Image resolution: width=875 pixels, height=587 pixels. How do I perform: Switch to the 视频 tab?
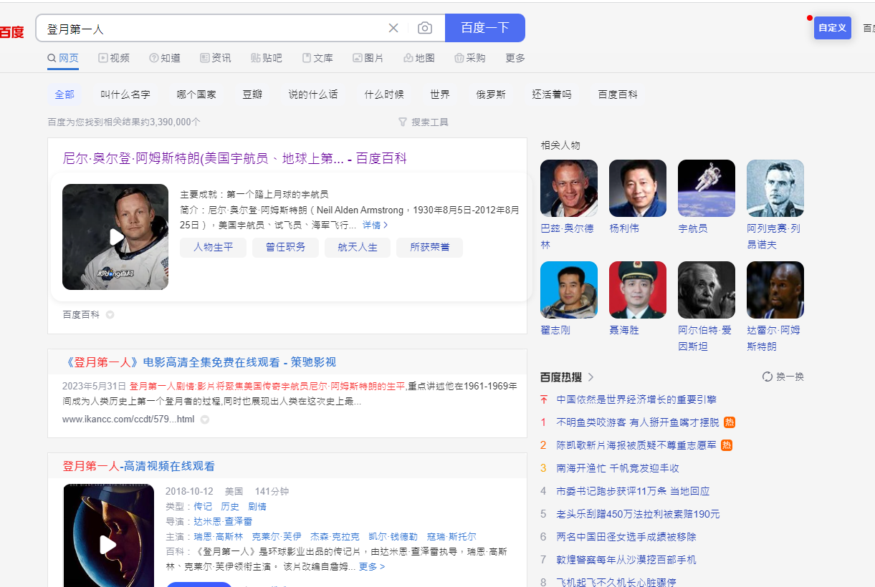[x=114, y=58]
